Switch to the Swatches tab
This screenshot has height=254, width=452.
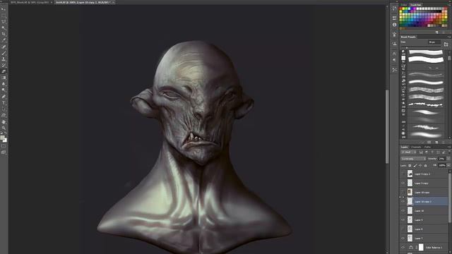point(416,5)
